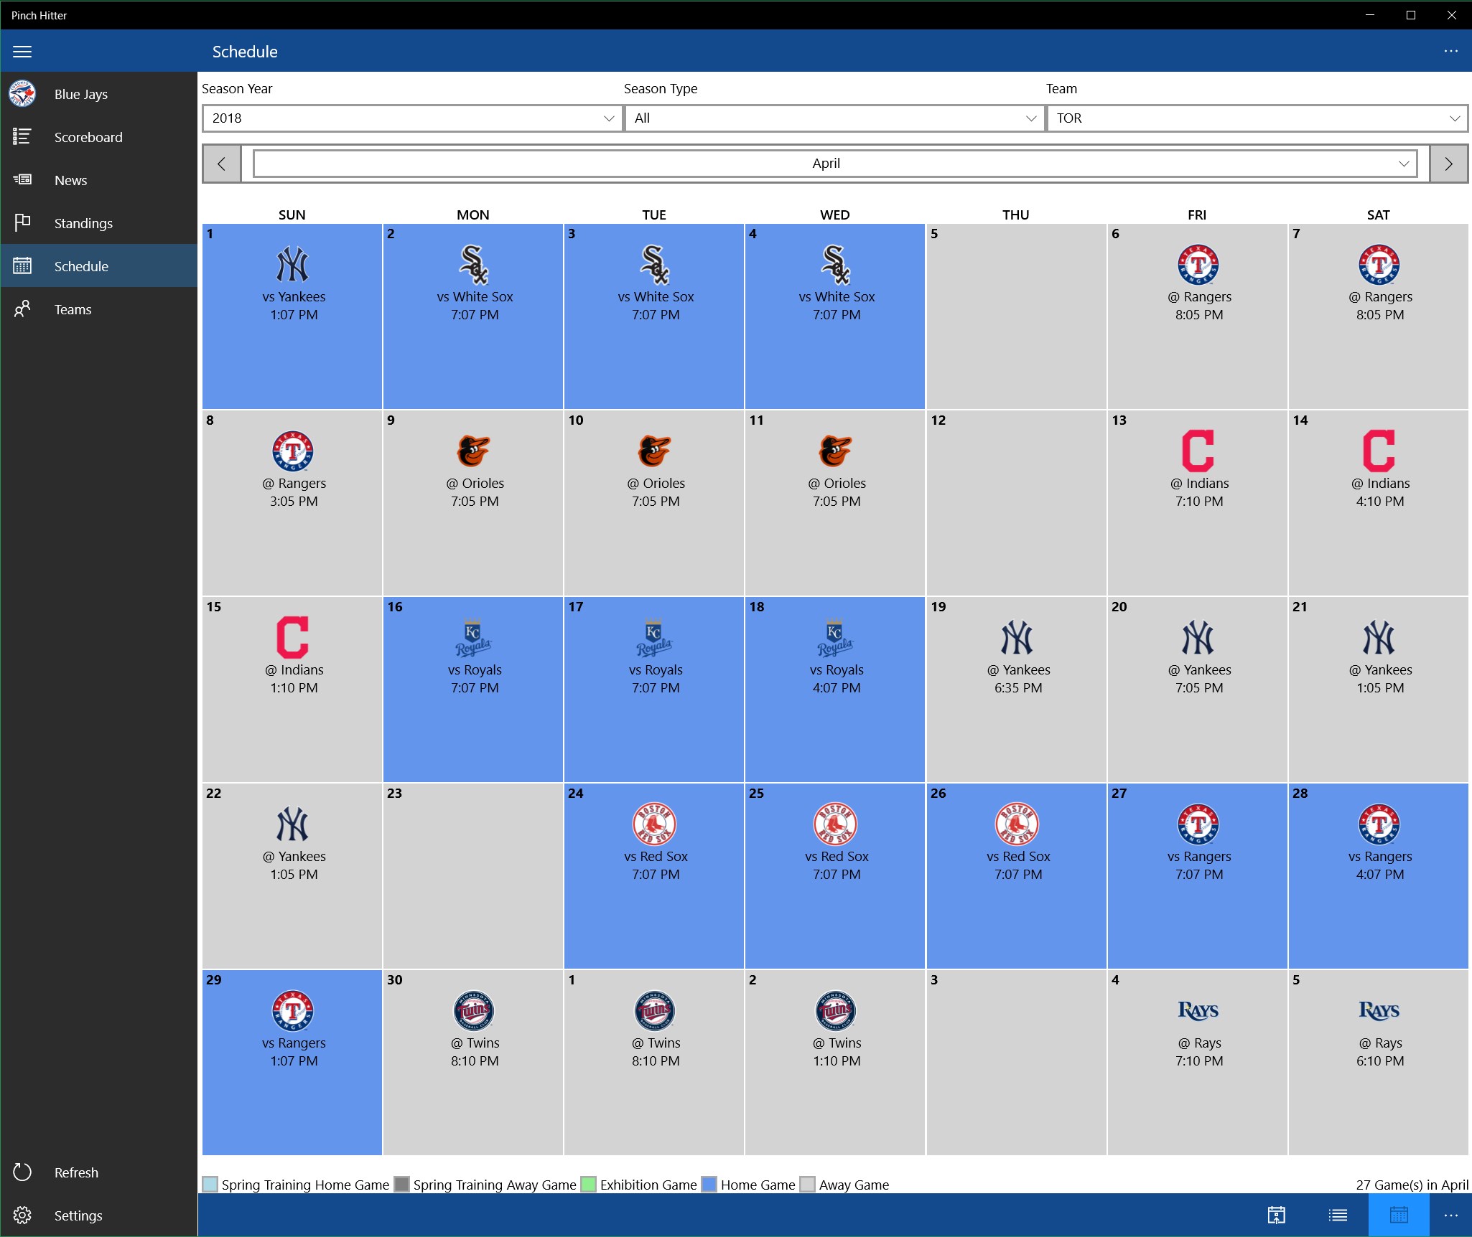Open Settings gear in sidebar
Viewport: 1472px width, 1237px height.
point(22,1215)
